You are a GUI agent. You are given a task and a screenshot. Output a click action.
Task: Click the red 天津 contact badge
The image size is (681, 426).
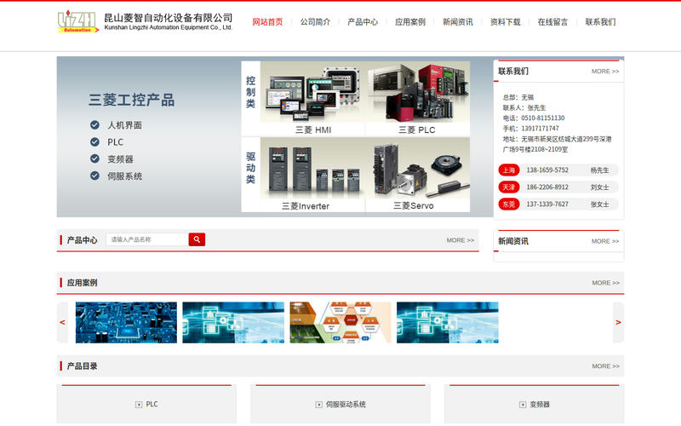point(509,187)
